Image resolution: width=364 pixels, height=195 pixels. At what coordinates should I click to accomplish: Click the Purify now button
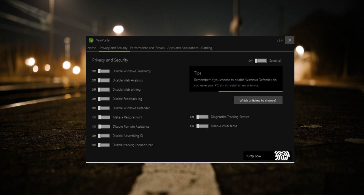267,156
